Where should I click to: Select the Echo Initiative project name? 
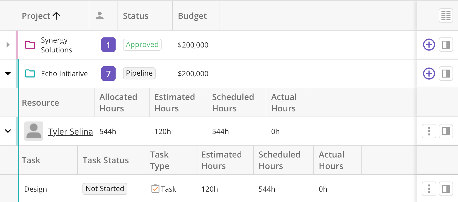(x=64, y=74)
